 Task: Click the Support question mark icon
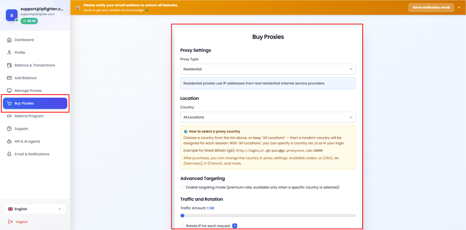9,129
